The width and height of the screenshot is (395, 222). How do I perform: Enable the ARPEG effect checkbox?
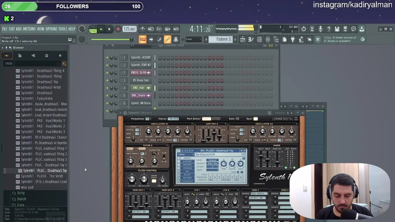tap(179, 158)
